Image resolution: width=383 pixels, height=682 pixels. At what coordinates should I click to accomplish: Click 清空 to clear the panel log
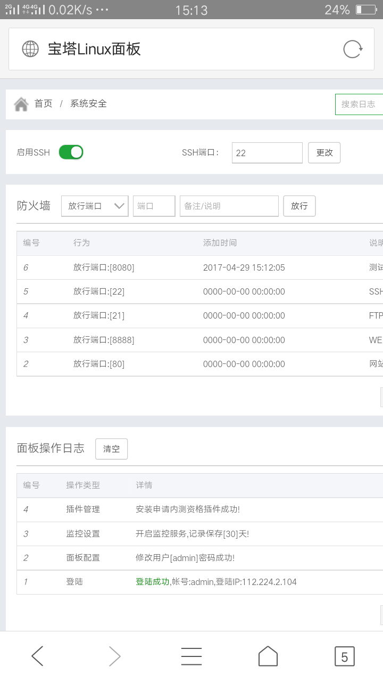click(112, 449)
